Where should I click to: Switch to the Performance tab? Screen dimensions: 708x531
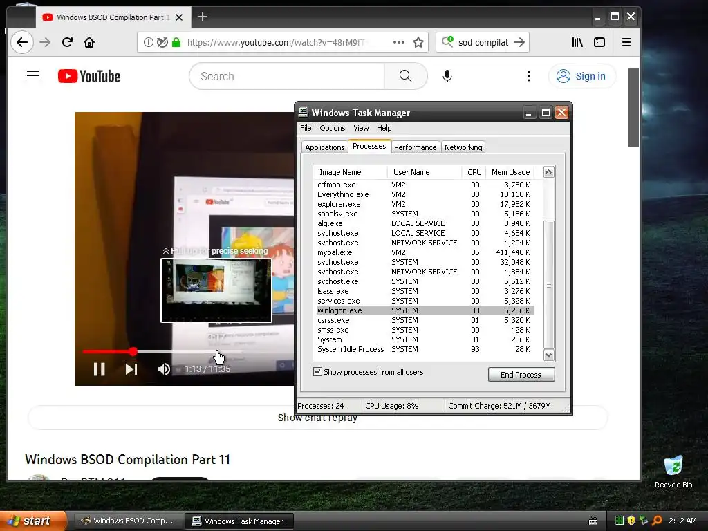[x=416, y=147]
